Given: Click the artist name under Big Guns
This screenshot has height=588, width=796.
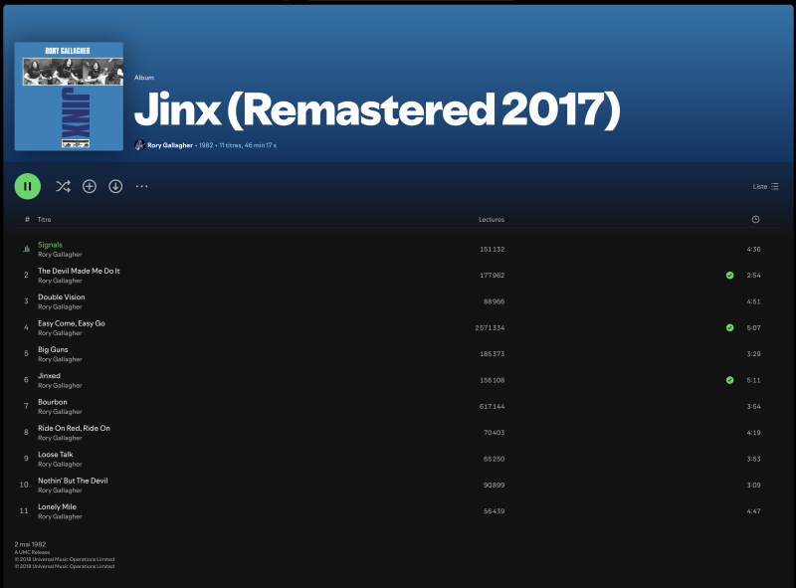Looking at the screenshot, I should (x=60, y=359).
